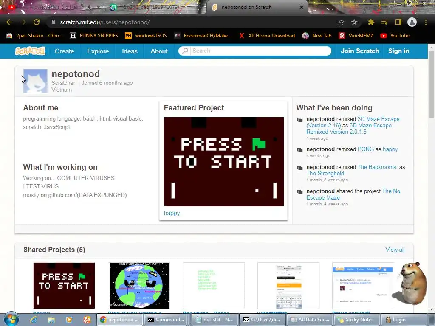
Task: Open The Stronghold project link
Action: click(x=325, y=173)
